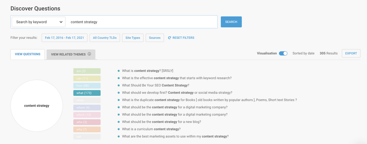Click the Export button
The height and width of the screenshot is (144, 367).
tap(351, 53)
